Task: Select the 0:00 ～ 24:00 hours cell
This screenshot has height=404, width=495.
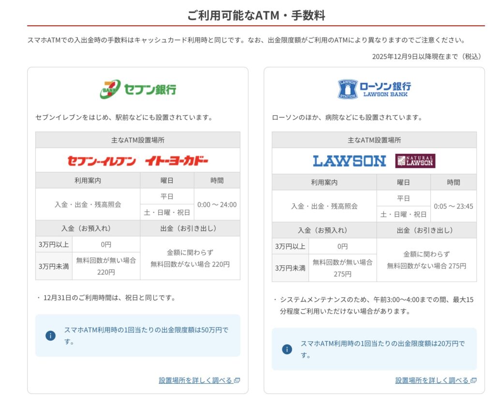Action: pos(217,204)
